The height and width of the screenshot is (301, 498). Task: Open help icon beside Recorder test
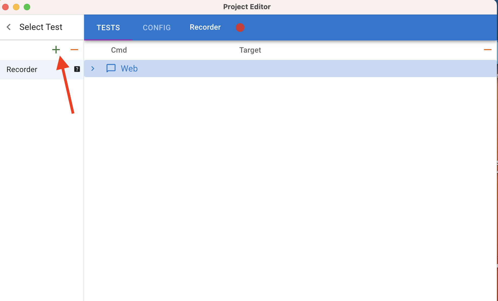[77, 69]
